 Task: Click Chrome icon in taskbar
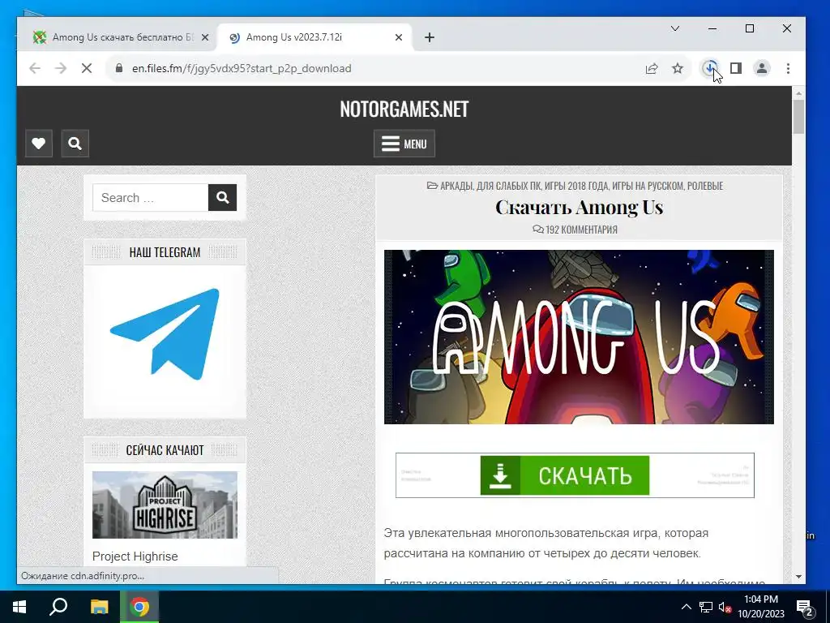[x=139, y=607]
